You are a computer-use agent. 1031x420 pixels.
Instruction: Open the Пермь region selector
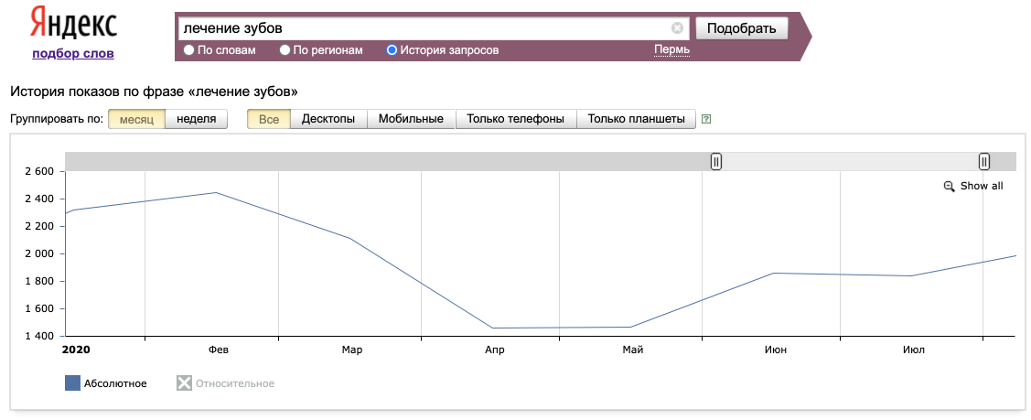coord(671,49)
